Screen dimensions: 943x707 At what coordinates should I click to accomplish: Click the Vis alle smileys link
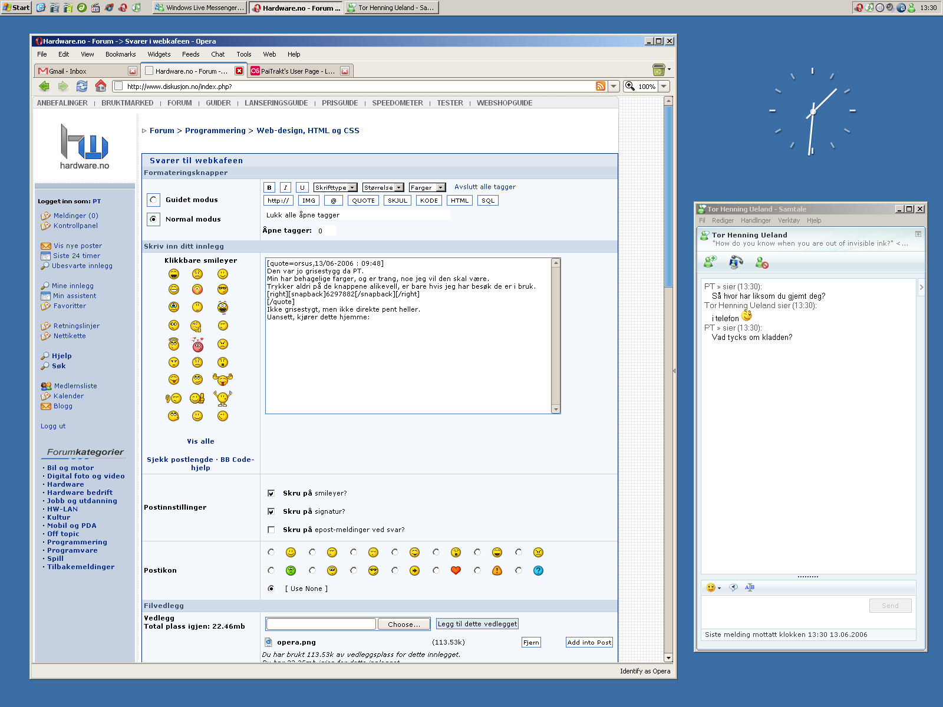pos(200,441)
